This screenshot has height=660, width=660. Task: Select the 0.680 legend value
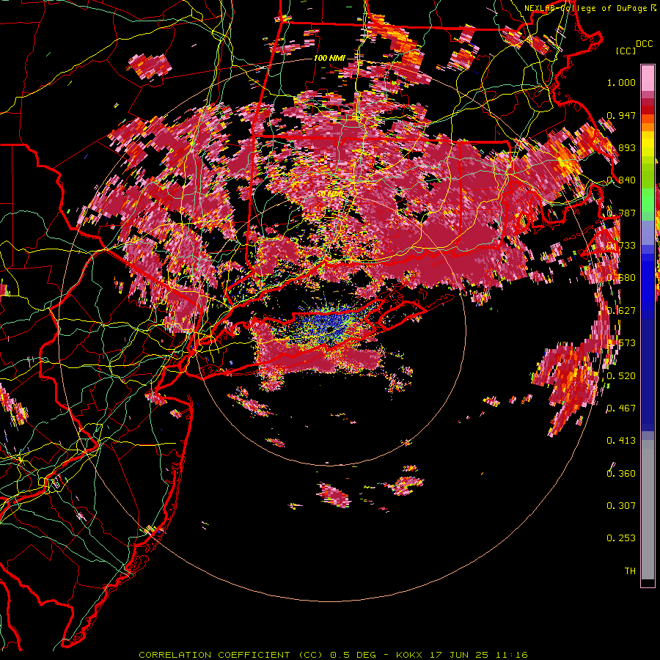pyautogui.click(x=621, y=278)
